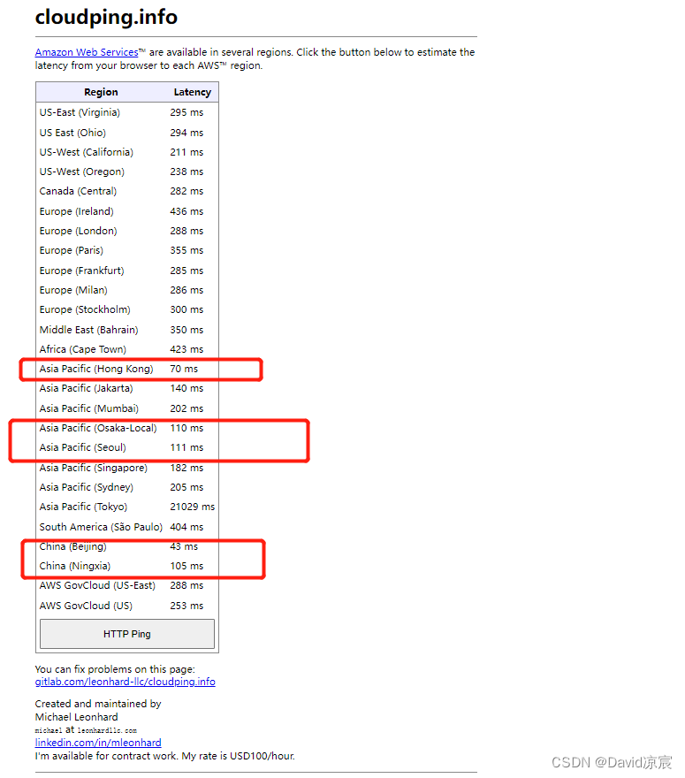Select the Asia Pacific (Mumbai) region

pos(89,408)
